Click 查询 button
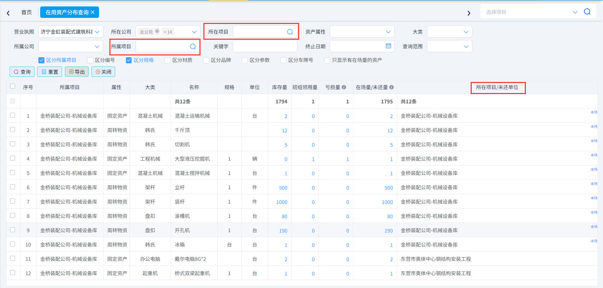603x288 pixels. 22,72
